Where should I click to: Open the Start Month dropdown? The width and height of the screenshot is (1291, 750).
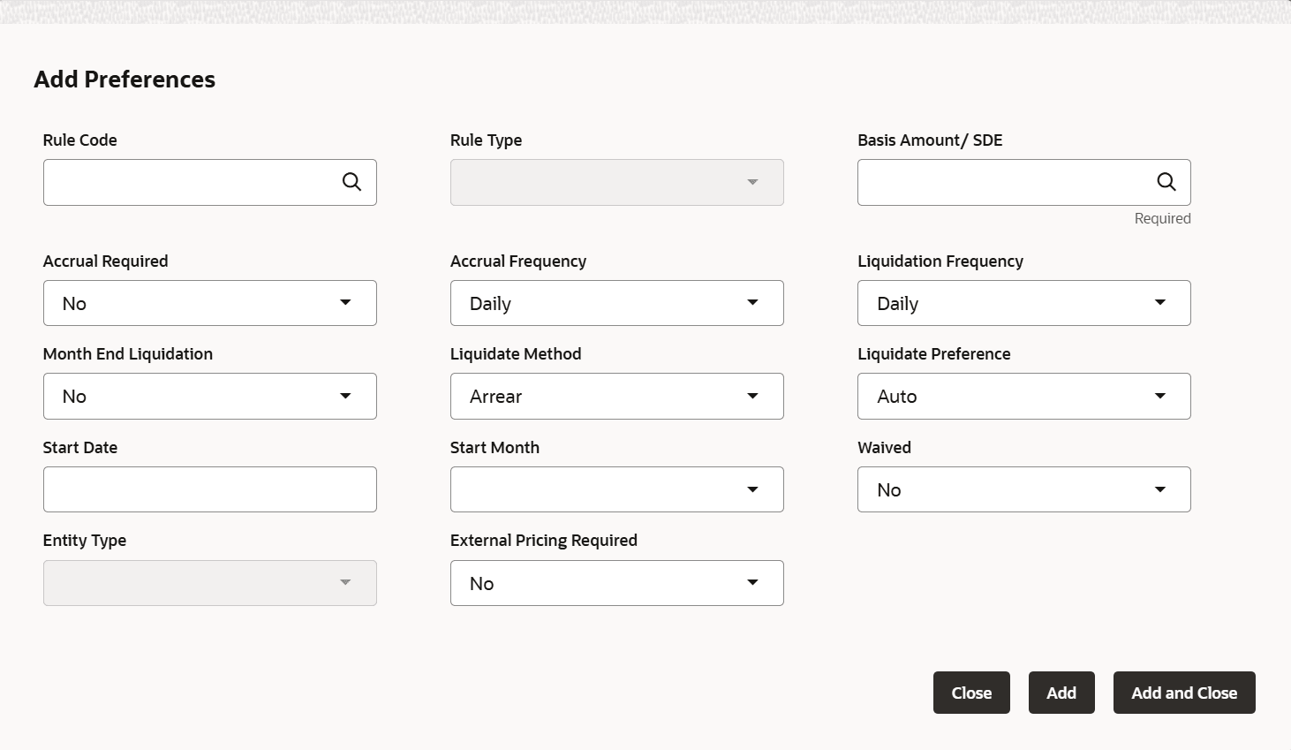tap(616, 489)
